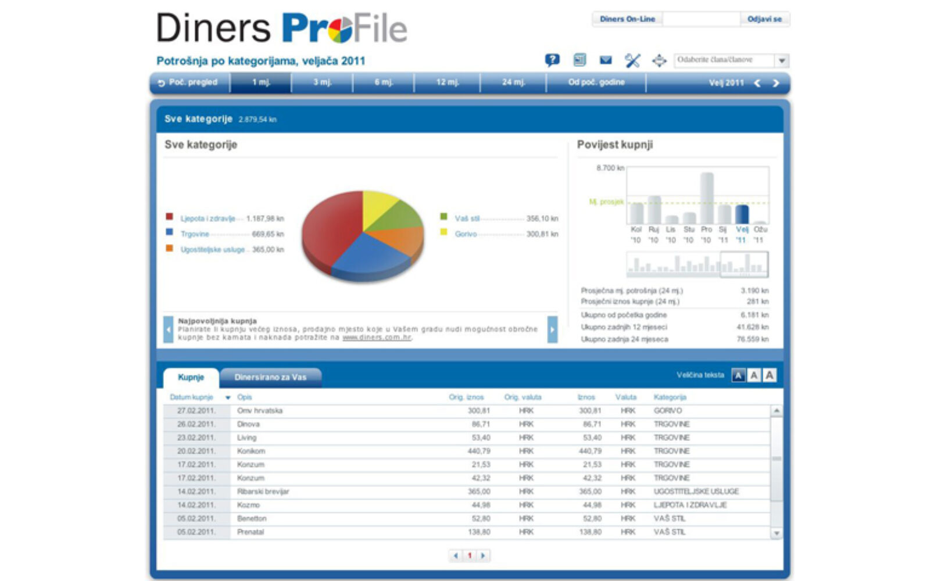Select smallest text size A button

click(x=738, y=375)
